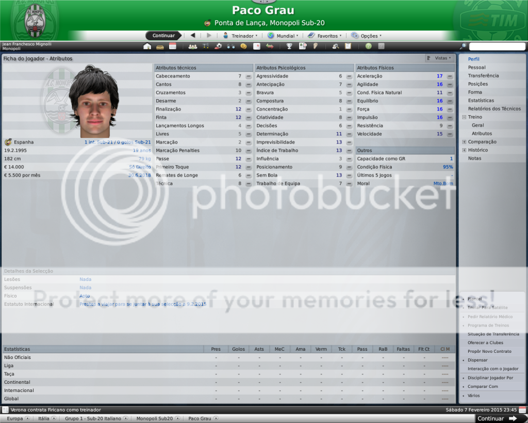
Task: Click the trophy competitions icon
Action: pos(290,46)
